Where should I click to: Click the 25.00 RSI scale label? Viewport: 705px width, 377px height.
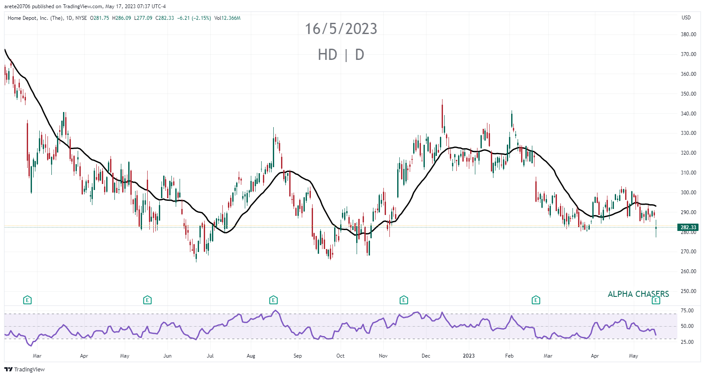click(x=687, y=342)
